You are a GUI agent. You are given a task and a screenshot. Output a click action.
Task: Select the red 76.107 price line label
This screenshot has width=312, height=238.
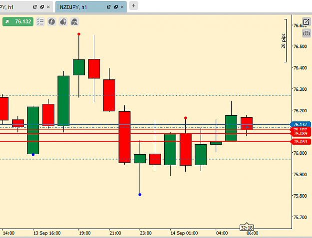300,129
